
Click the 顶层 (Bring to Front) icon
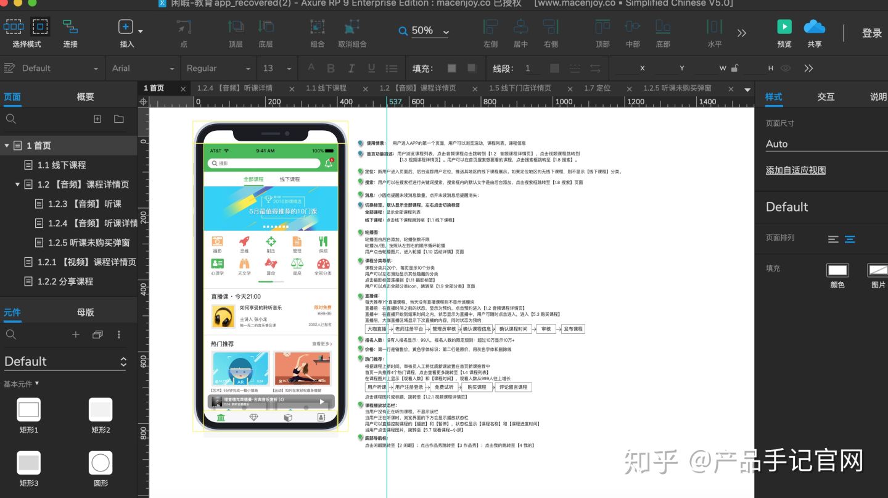click(235, 28)
